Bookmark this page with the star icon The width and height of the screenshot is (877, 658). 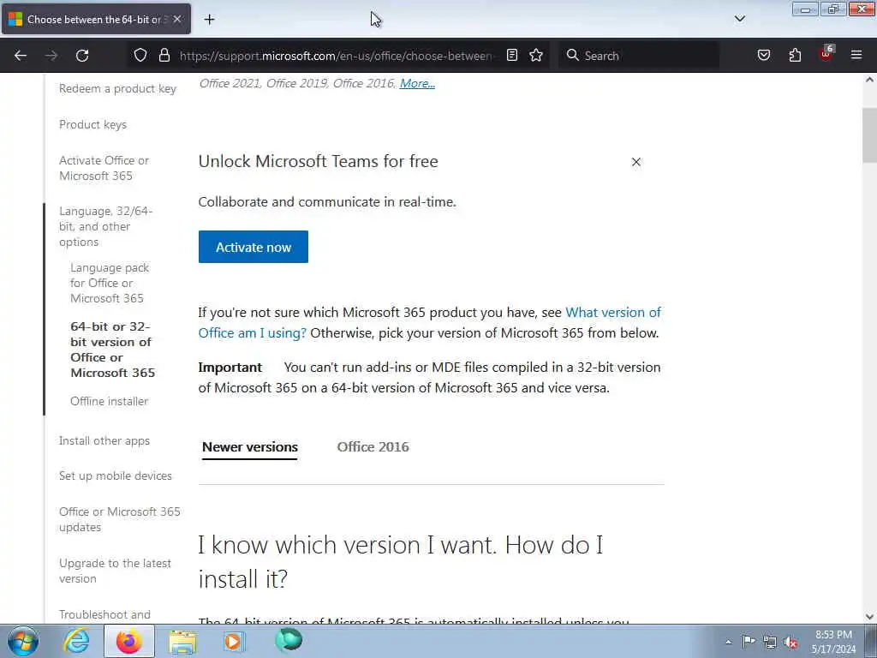536,56
